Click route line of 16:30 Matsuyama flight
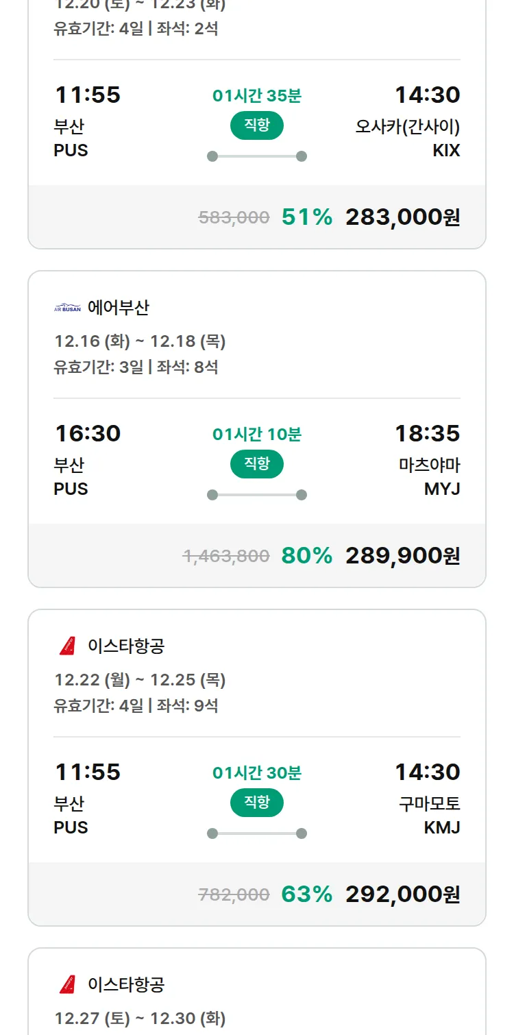Image resolution: width=514 pixels, height=1035 pixels. [x=257, y=495]
